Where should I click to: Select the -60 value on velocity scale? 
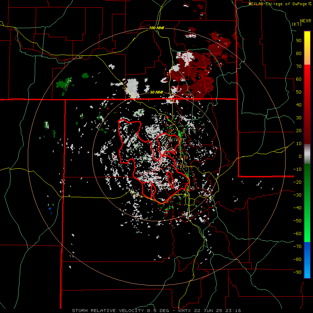[x=297, y=234]
